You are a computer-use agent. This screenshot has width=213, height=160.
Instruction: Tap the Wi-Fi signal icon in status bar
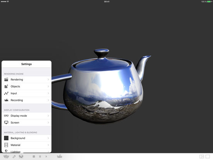(8, 2)
